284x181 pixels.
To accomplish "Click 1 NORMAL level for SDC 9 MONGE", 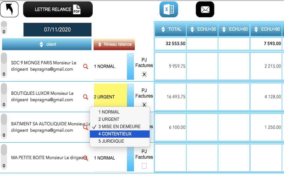I will 110,66.
